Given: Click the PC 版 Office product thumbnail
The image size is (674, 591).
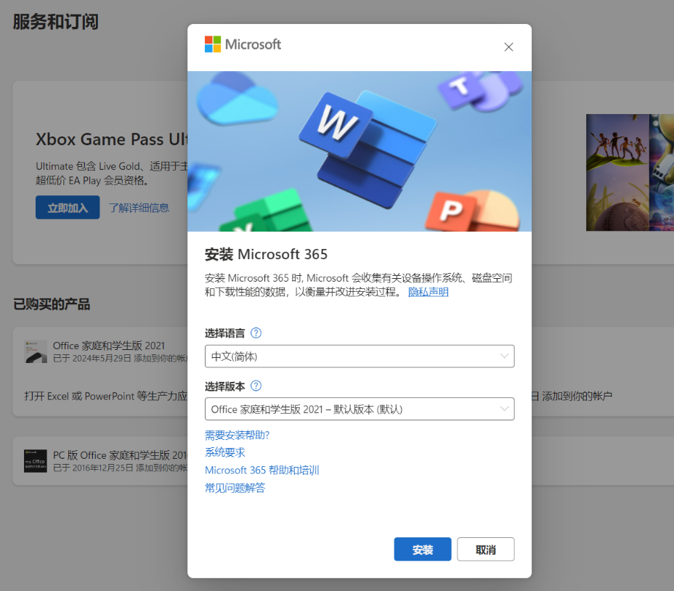Looking at the screenshot, I should click(36, 461).
